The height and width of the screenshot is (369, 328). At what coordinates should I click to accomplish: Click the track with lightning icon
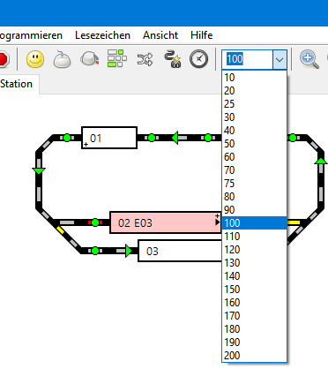coord(173,59)
